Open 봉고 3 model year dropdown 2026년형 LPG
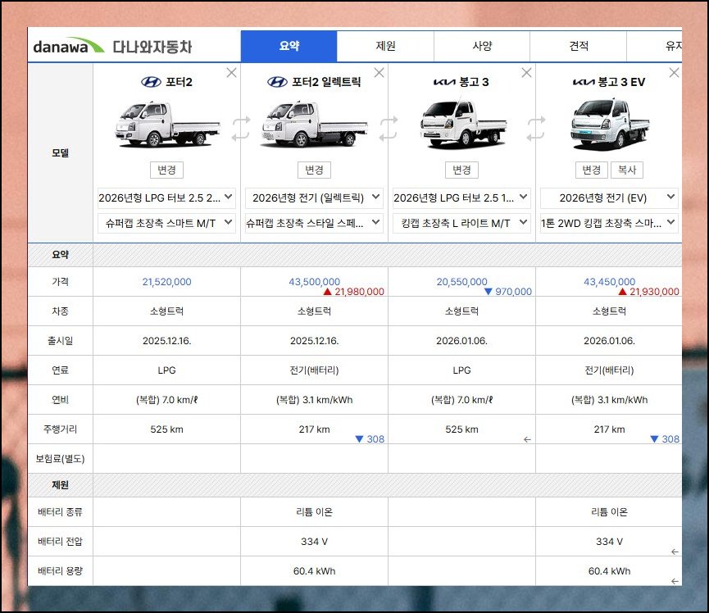709x613 pixels. 461,198
